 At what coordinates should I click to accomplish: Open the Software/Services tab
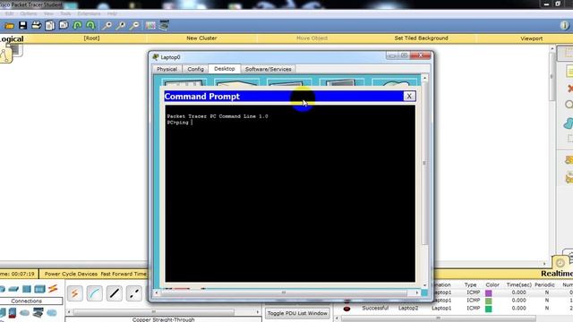pos(269,69)
